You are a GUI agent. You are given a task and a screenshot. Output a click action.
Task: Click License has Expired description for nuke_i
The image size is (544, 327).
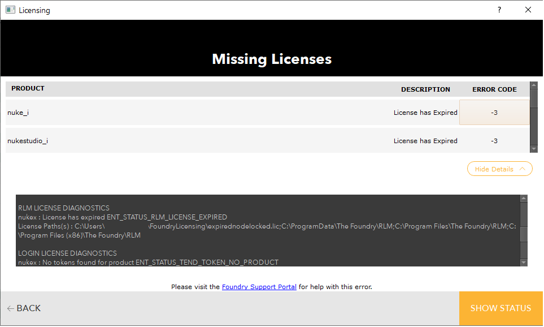click(425, 113)
